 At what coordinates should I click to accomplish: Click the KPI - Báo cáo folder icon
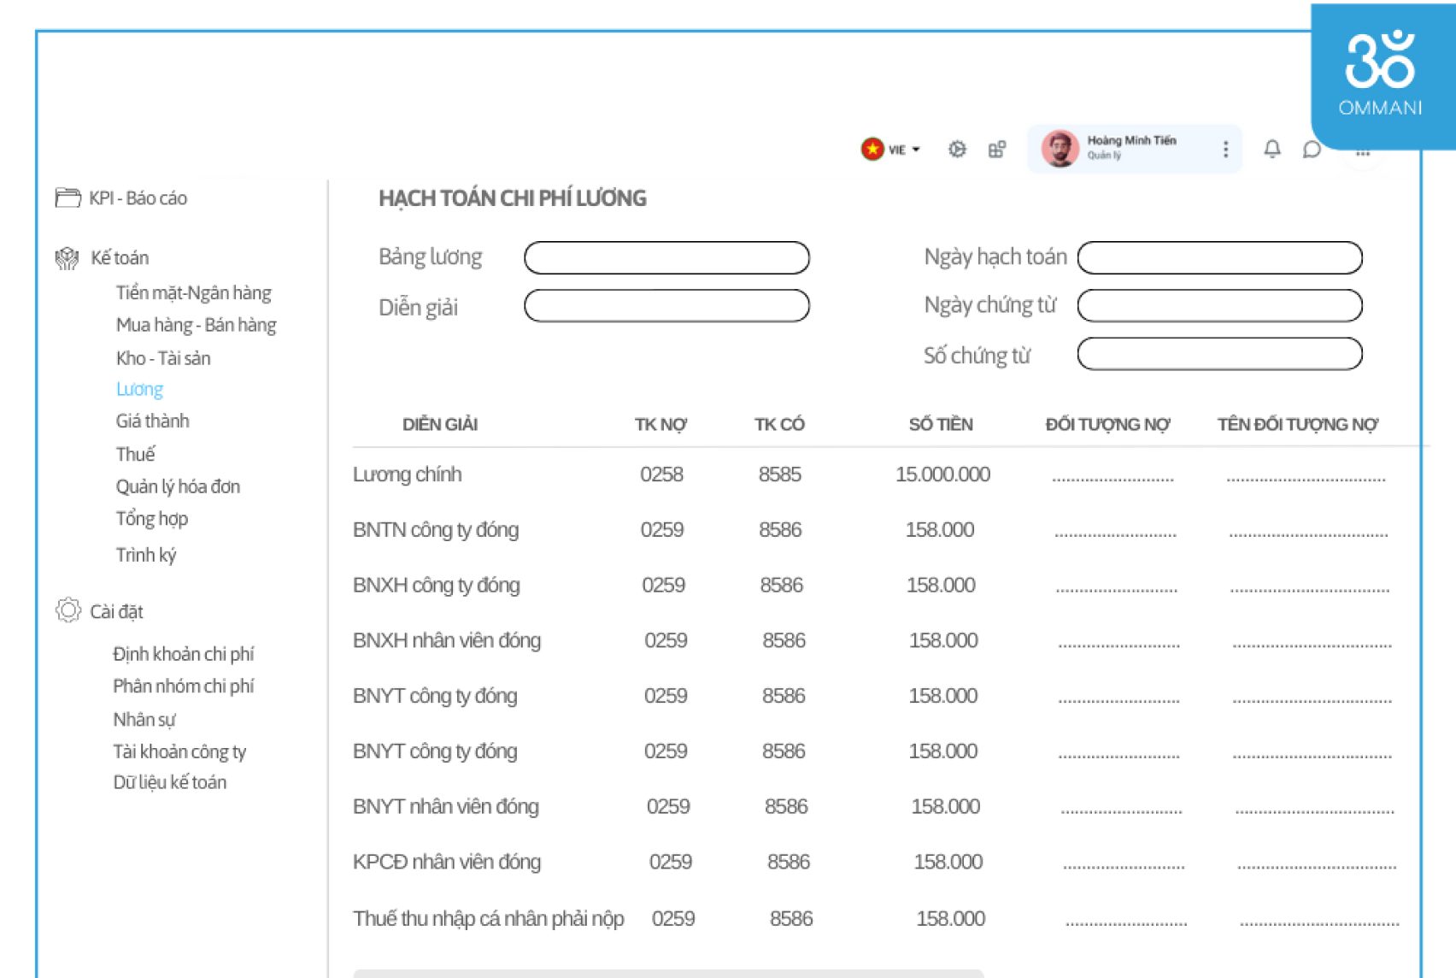pyautogui.click(x=68, y=198)
